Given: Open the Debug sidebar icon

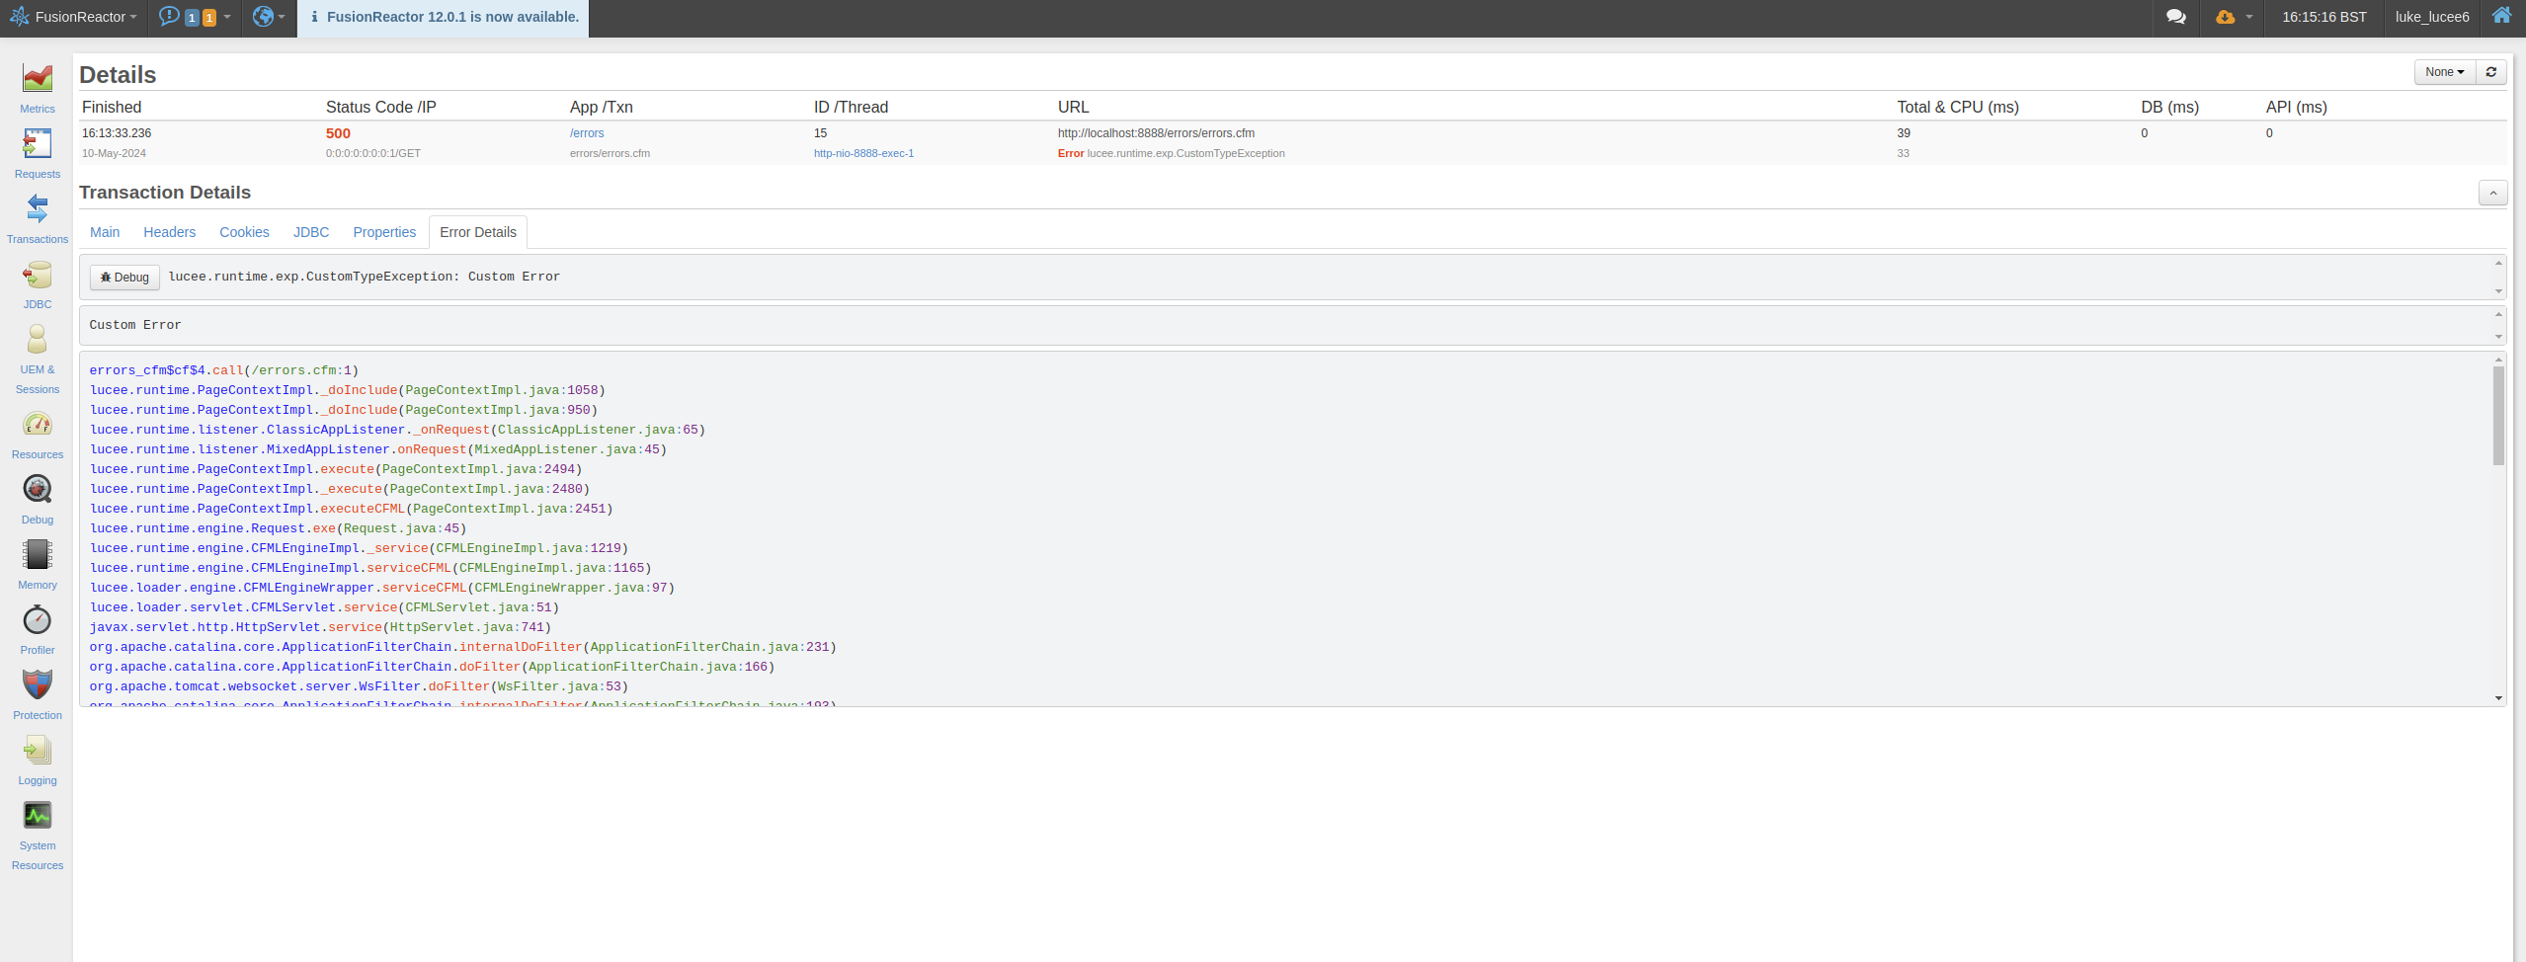Looking at the screenshot, I should click(38, 489).
